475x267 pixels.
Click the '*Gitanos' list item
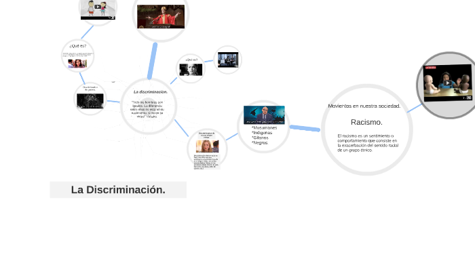click(x=260, y=138)
